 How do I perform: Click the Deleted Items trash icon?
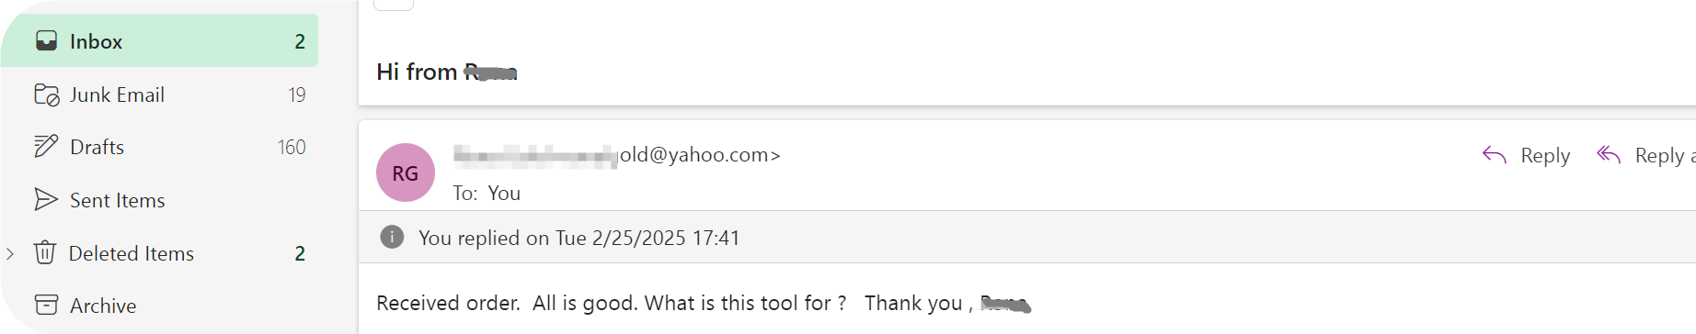coord(45,252)
